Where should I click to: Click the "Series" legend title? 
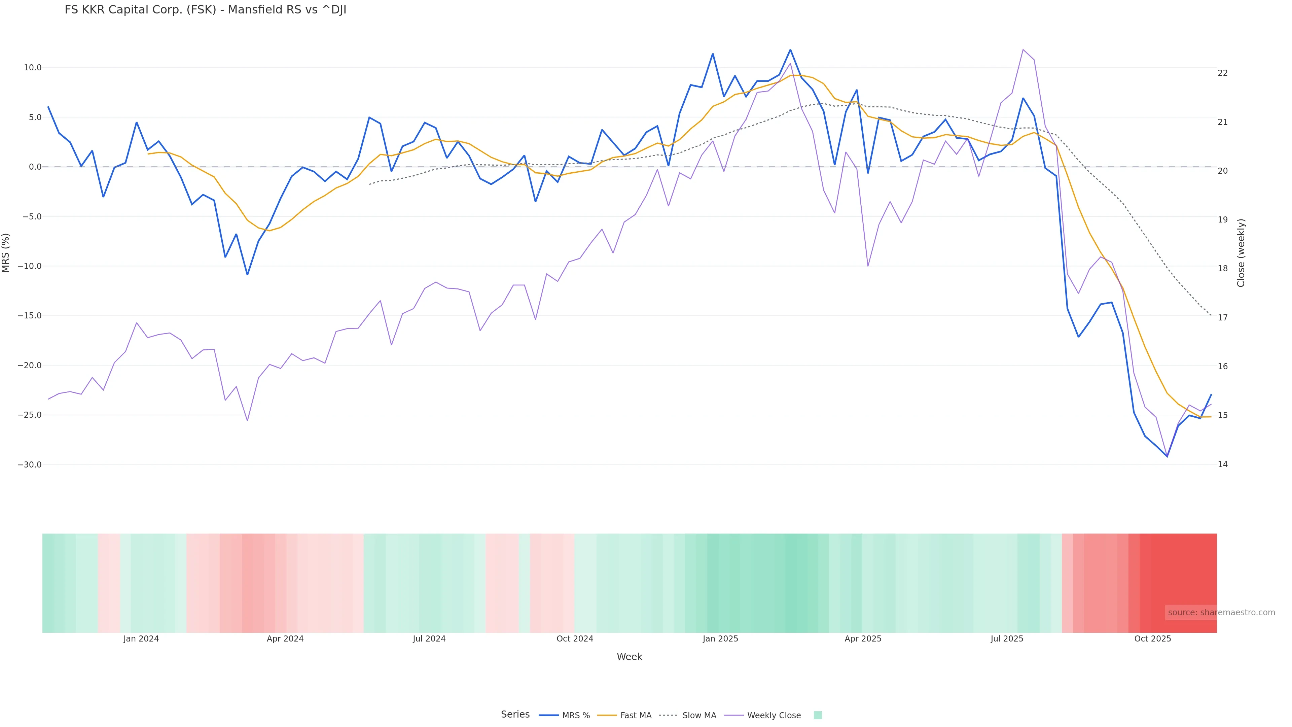(515, 715)
